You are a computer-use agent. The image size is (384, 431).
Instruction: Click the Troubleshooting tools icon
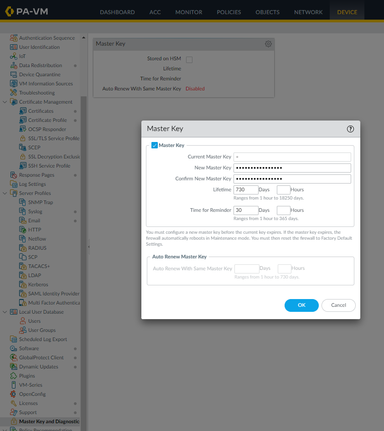point(13,93)
